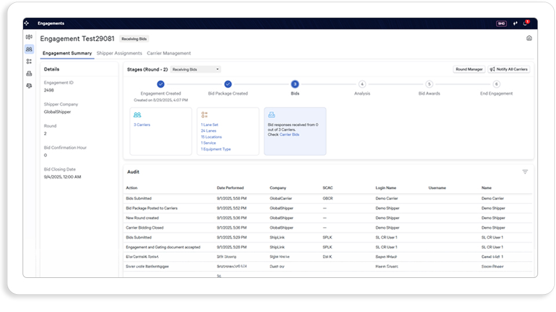556x312 pixels.
Task: Open the bids tray icon in sidebar
Action: (29, 73)
